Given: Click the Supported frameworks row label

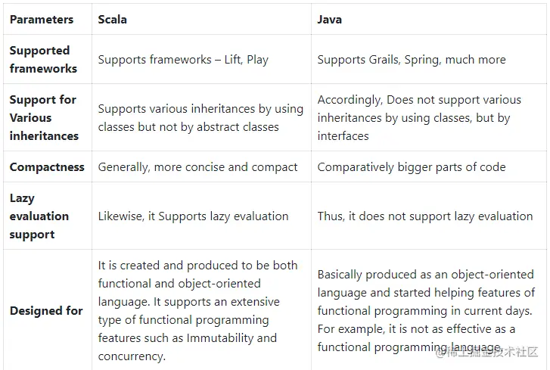Looking at the screenshot, I should tap(43, 59).
